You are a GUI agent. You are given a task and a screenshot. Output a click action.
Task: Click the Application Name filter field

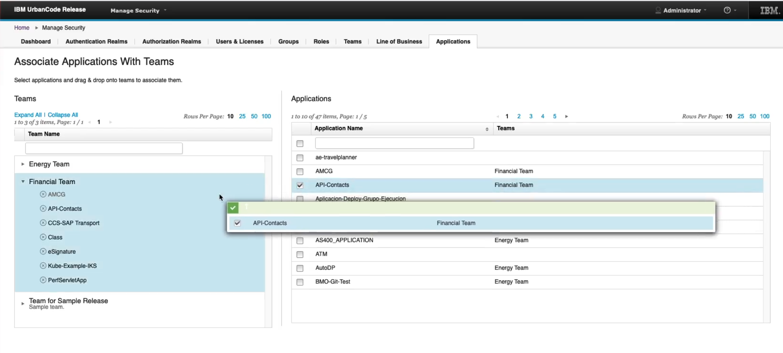pyautogui.click(x=394, y=143)
